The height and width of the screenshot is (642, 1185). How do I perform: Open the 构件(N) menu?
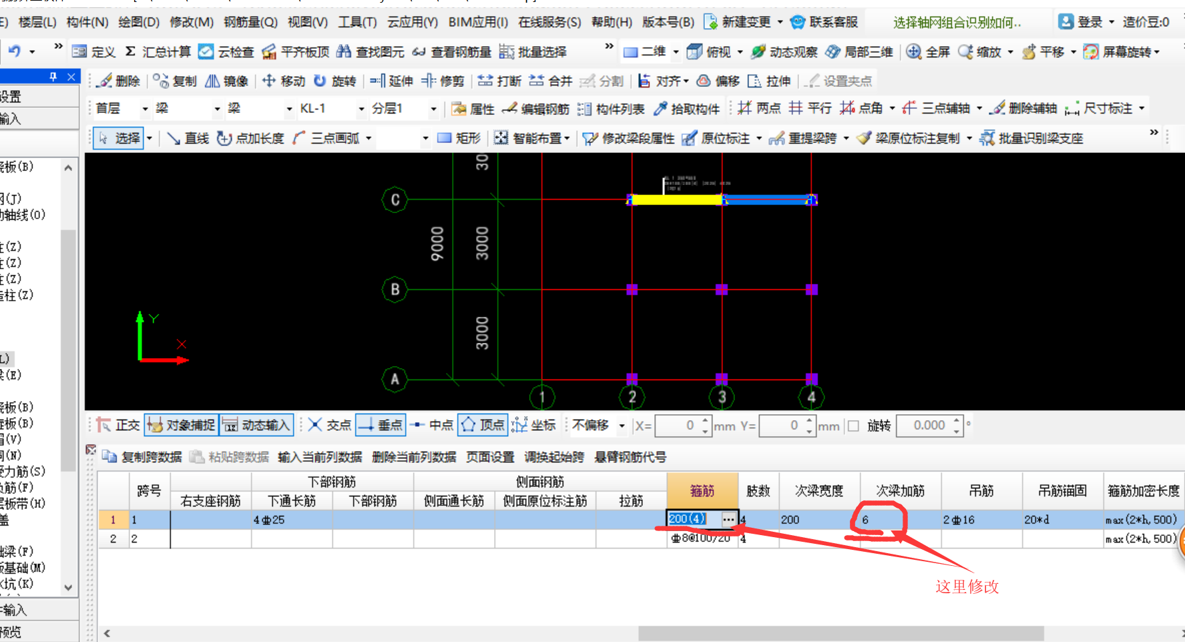click(87, 22)
